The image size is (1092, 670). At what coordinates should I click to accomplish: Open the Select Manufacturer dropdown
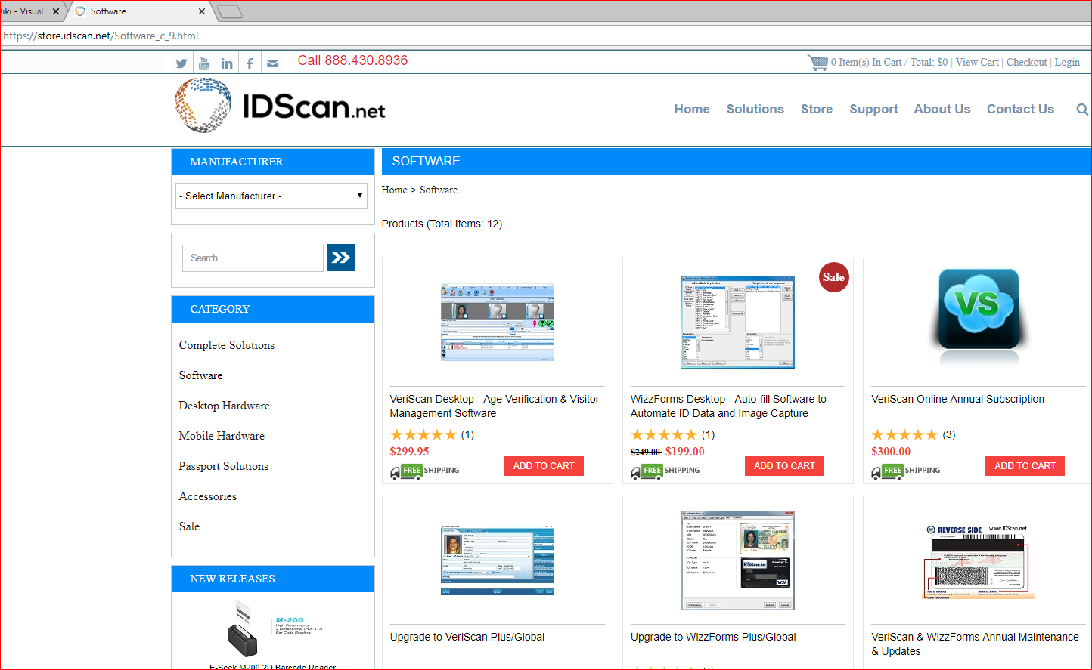(x=271, y=196)
